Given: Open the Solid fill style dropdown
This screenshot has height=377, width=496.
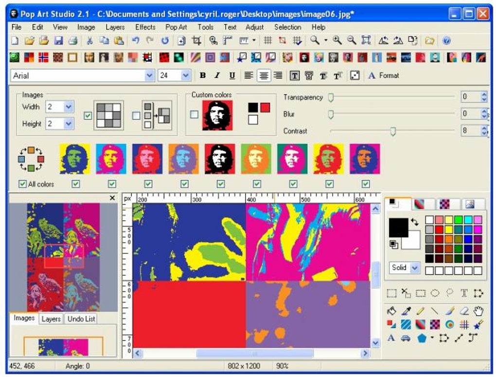Looking at the screenshot, I should pyautogui.click(x=415, y=268).
